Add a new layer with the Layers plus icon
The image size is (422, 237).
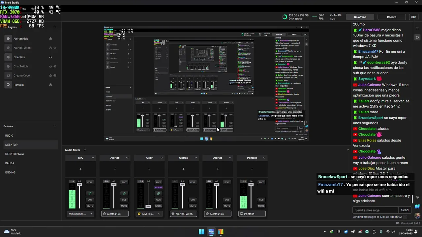tap(55, 27)
